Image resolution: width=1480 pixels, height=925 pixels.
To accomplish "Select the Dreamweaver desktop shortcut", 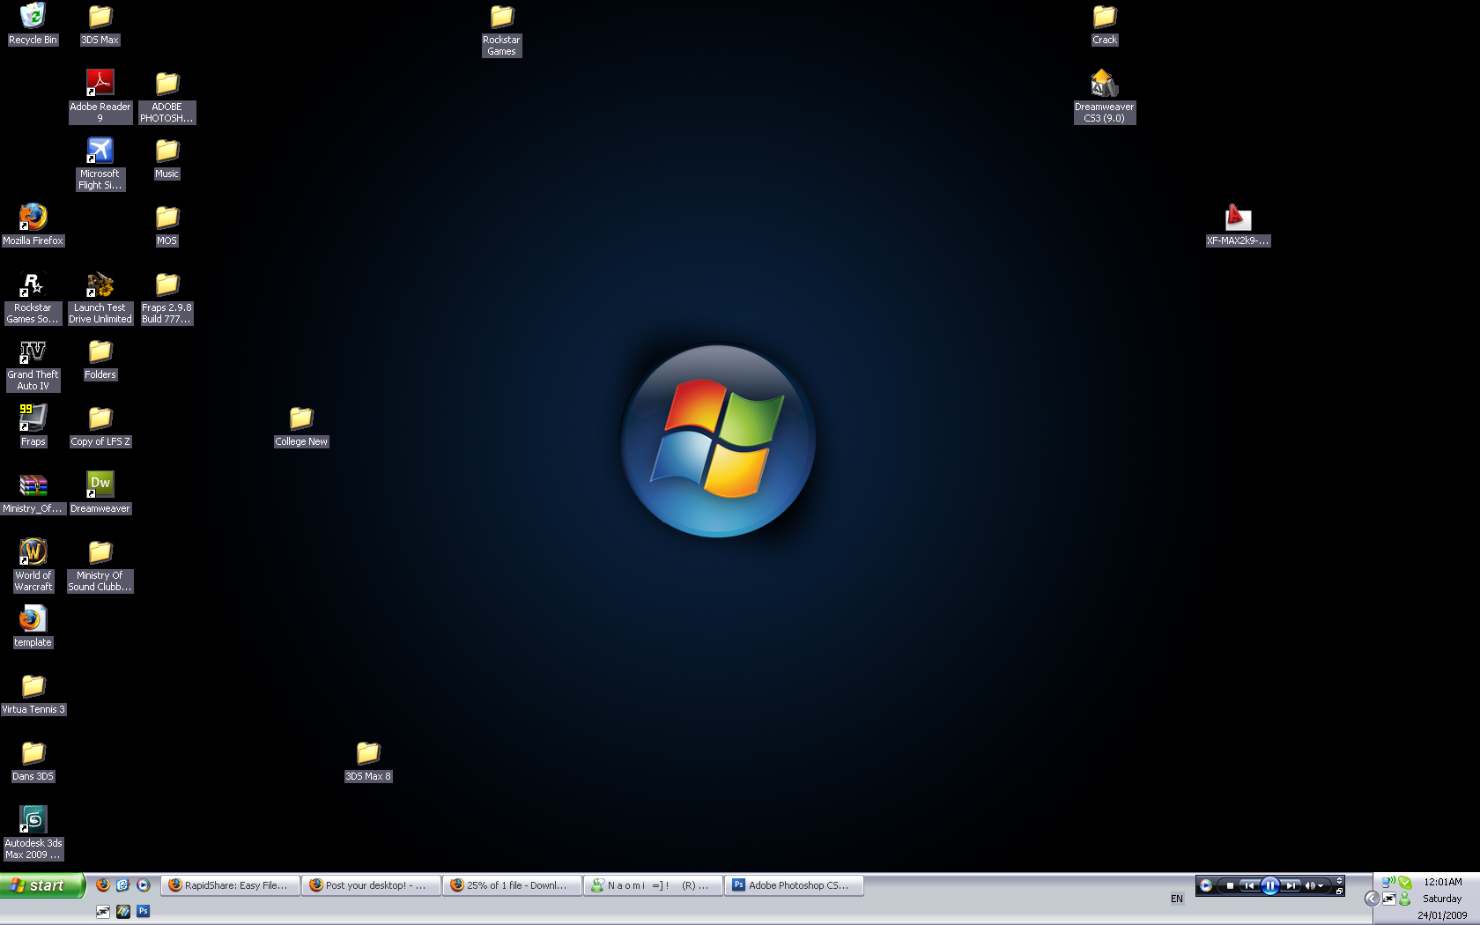I will [x=100, y=492].
